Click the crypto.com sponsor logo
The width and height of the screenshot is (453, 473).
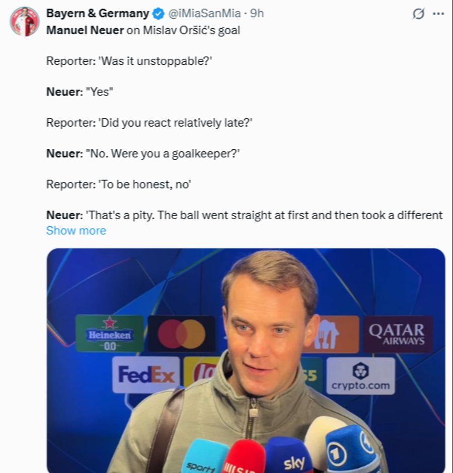(360, 376)
